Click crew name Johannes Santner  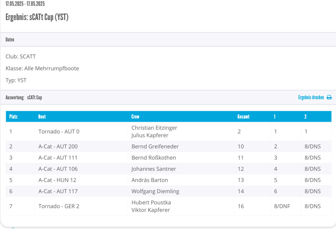click(154, 169)
